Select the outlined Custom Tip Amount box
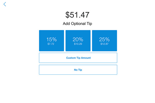This screenshot has height=103, width=155. (x=78, y=58)
